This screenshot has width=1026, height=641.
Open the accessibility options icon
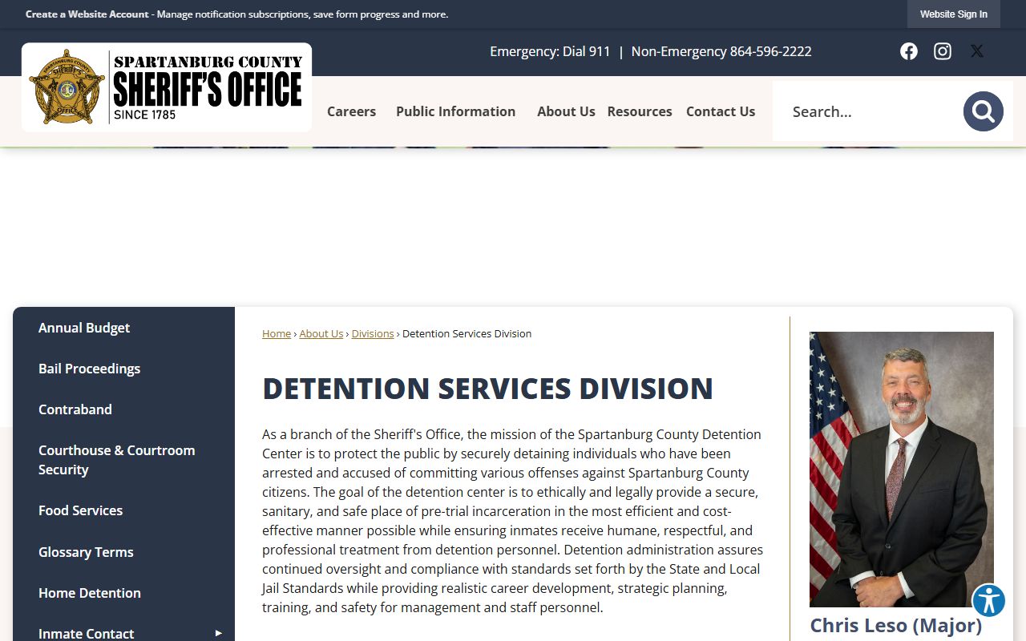pyautogui.click(x=989, y=600)
